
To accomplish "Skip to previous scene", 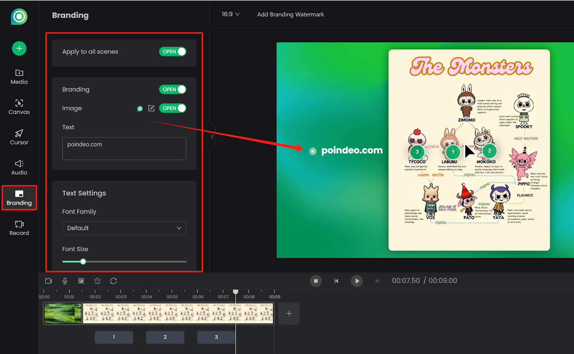I will tap(336, 281).
